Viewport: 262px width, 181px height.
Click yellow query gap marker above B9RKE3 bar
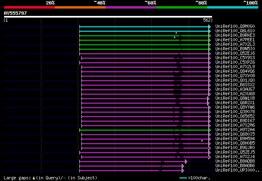tap(176, 33)
